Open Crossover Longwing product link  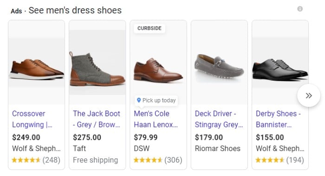(x=32, y=119)
